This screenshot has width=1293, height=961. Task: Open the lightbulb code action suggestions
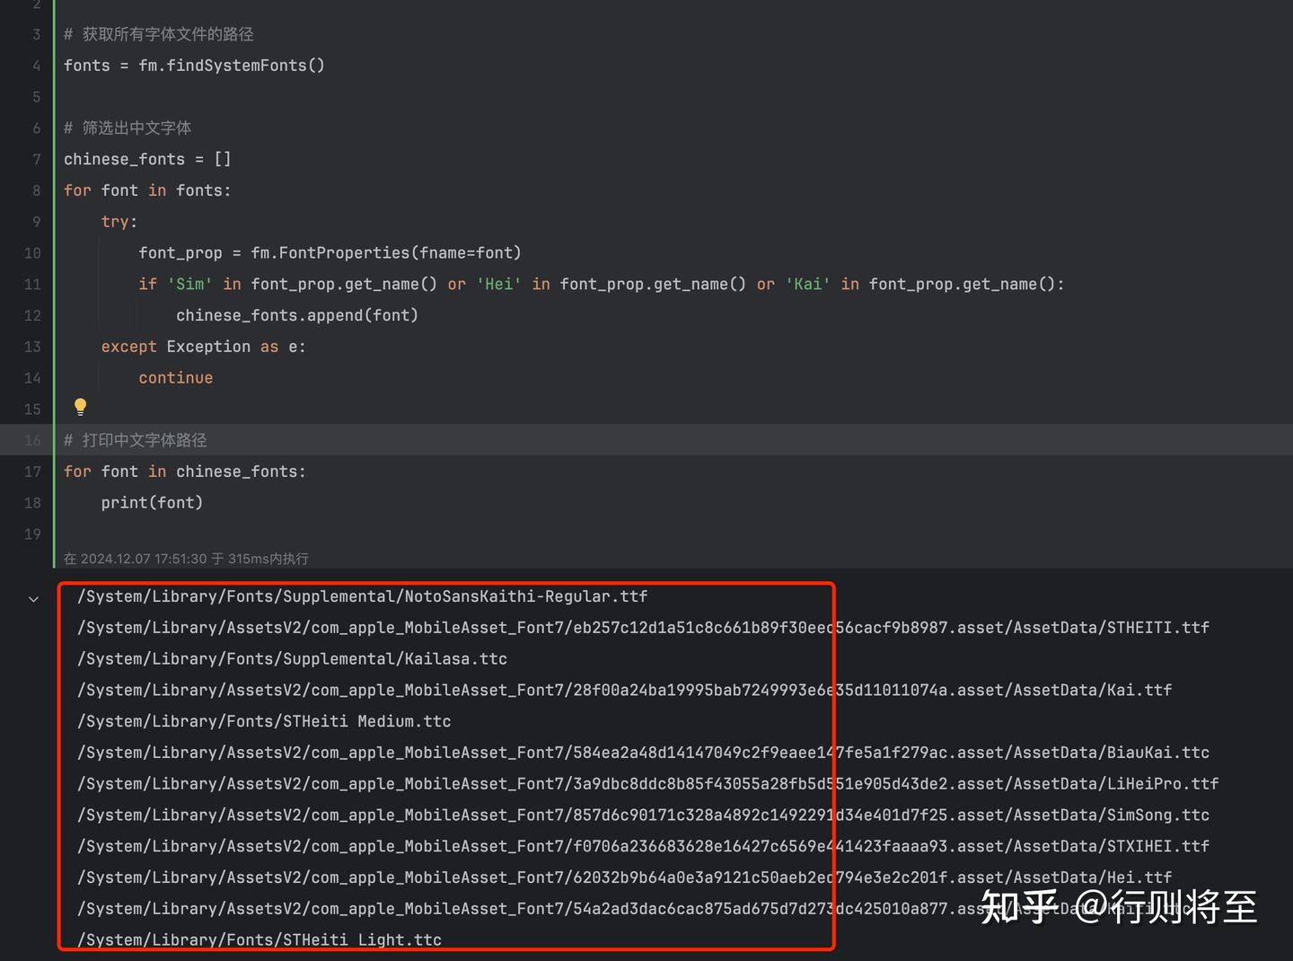point(80,407)
